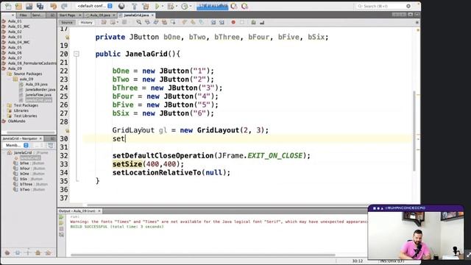Click the Undo arrow icon
471x265 pixels.
pyautogui.click(x=54, y=6)
